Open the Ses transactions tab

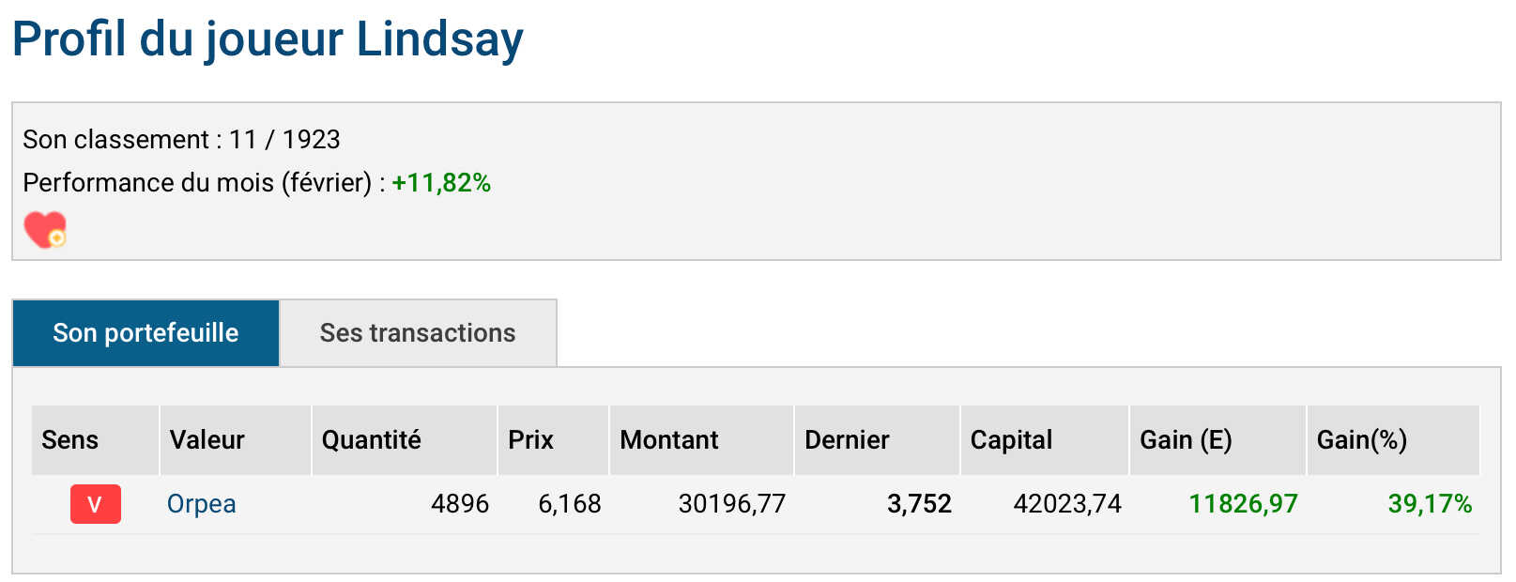click(x=418, y=332)
